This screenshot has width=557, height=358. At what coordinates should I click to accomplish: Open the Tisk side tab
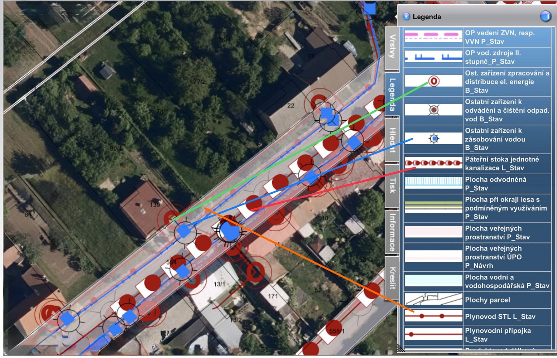point(392,186)
